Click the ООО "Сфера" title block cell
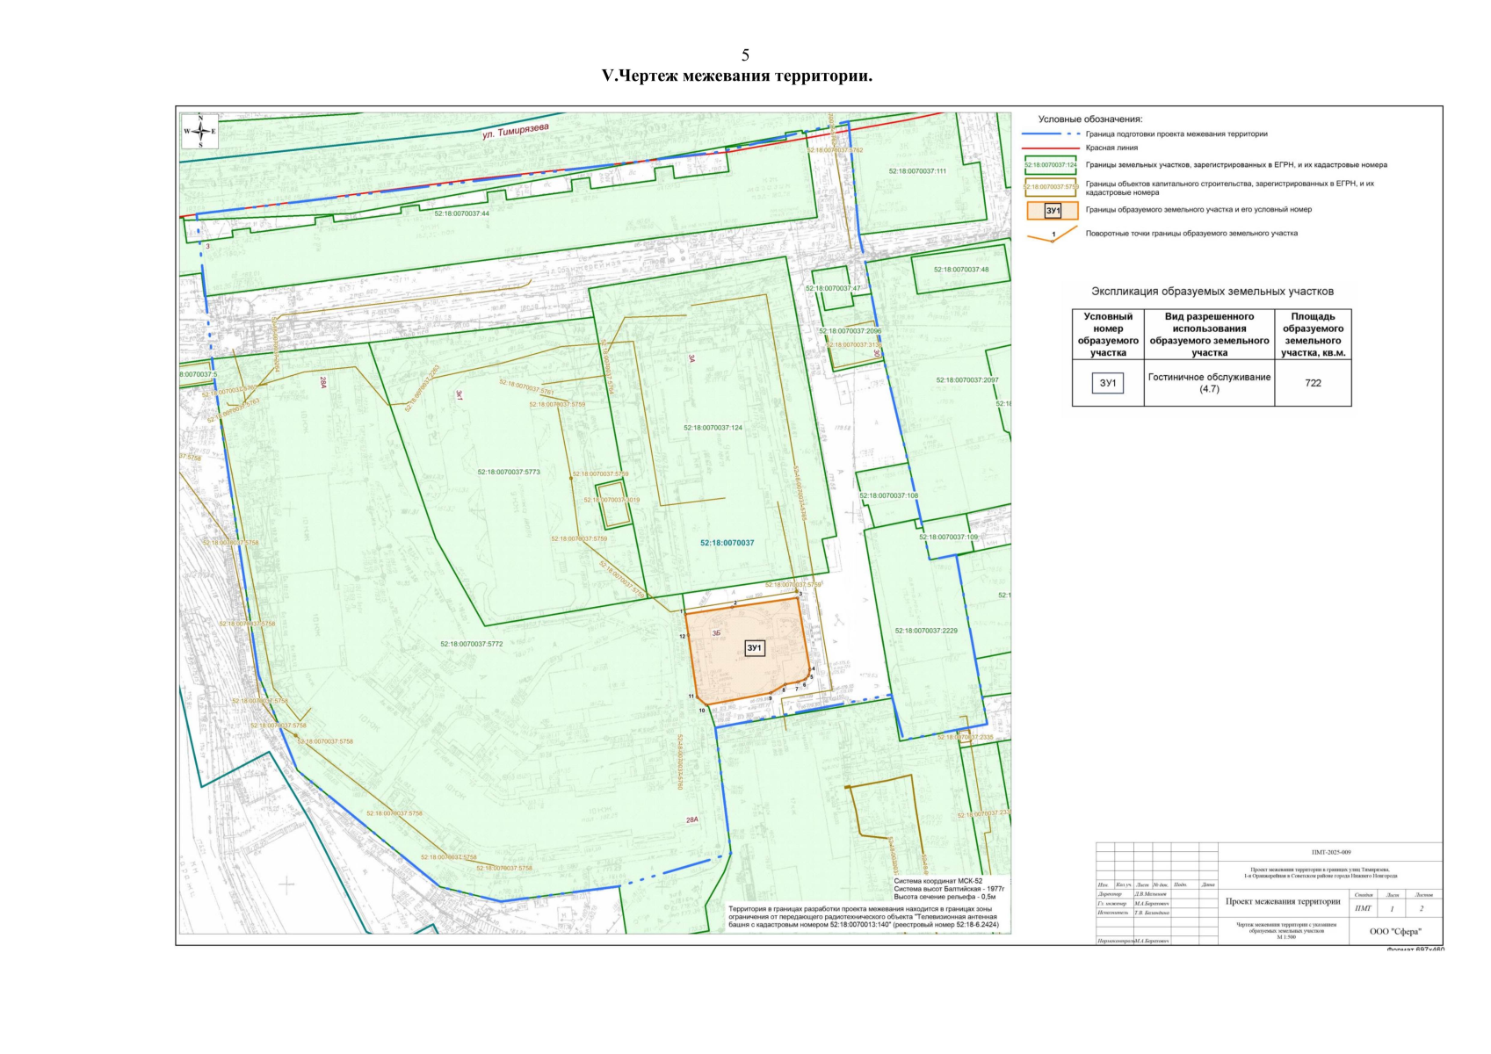This screenshot has height=1054, width=1491. coord(1394,932)
